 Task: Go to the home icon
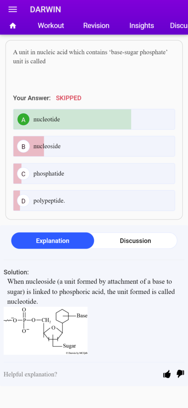[13, 26]
